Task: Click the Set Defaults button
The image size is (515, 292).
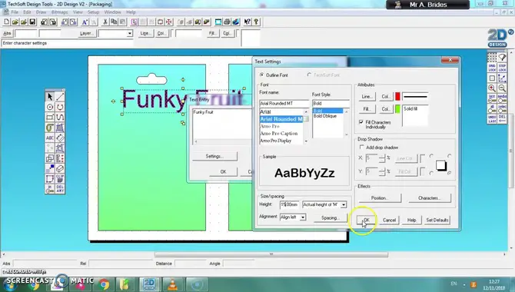Action: (x=437, y=220)
